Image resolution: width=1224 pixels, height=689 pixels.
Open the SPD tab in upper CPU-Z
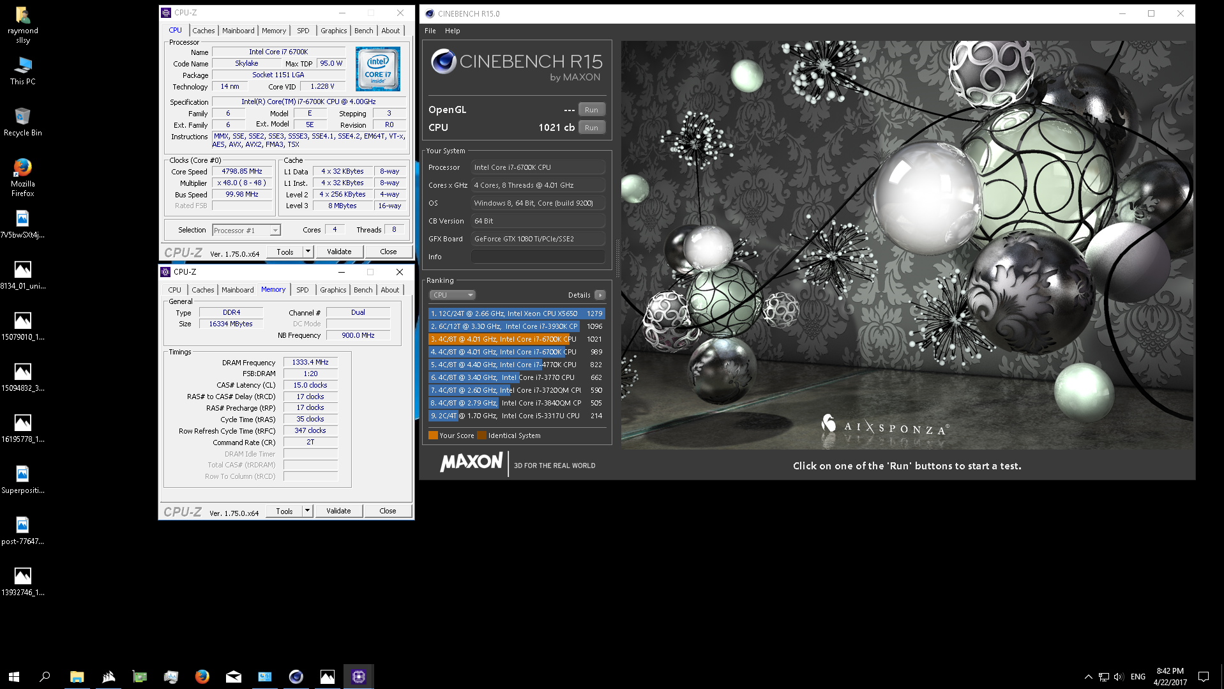click(303, 31)
